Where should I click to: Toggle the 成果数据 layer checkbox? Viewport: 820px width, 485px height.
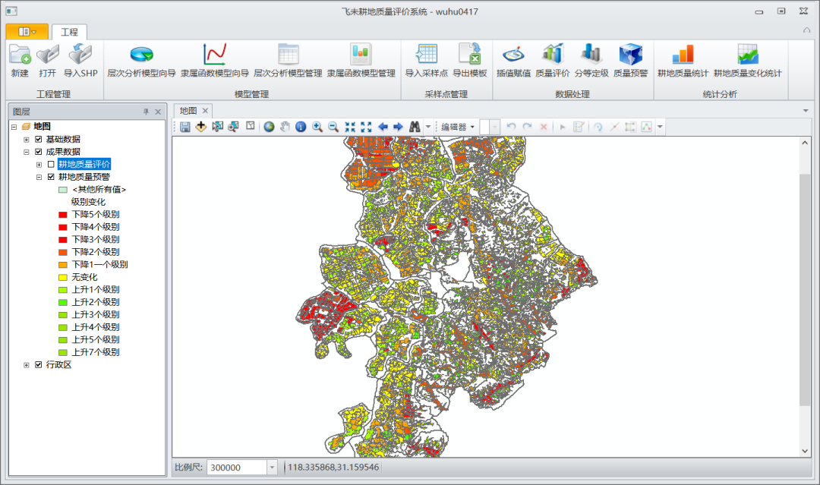38,152
